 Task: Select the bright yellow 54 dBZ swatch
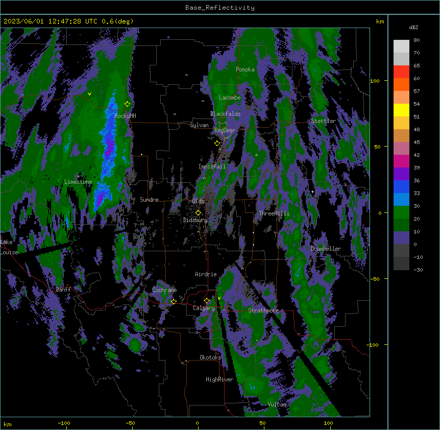[x=401, y=110]
